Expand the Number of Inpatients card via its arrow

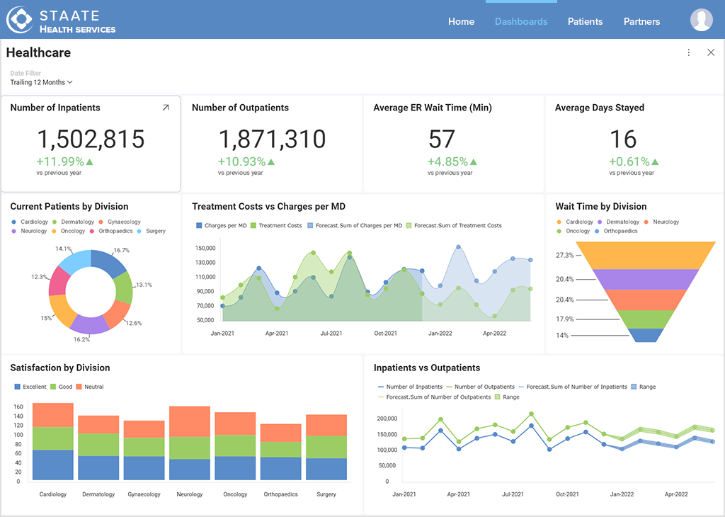point(166,108)
